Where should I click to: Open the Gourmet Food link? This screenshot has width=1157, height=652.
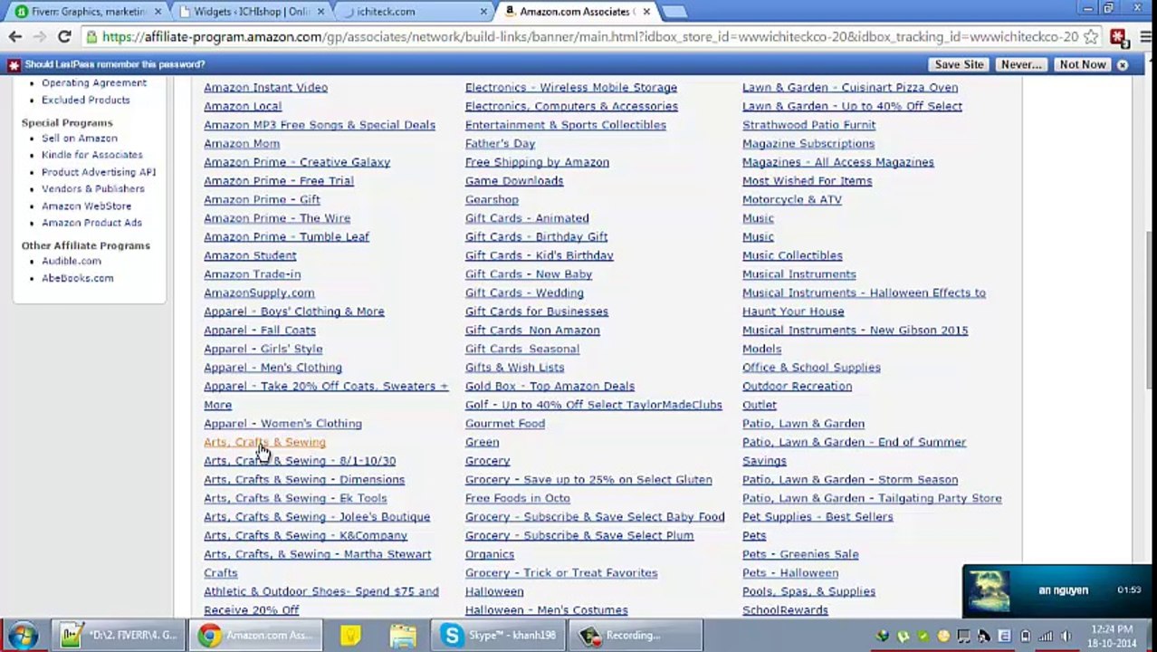click(x=505, y=423)
